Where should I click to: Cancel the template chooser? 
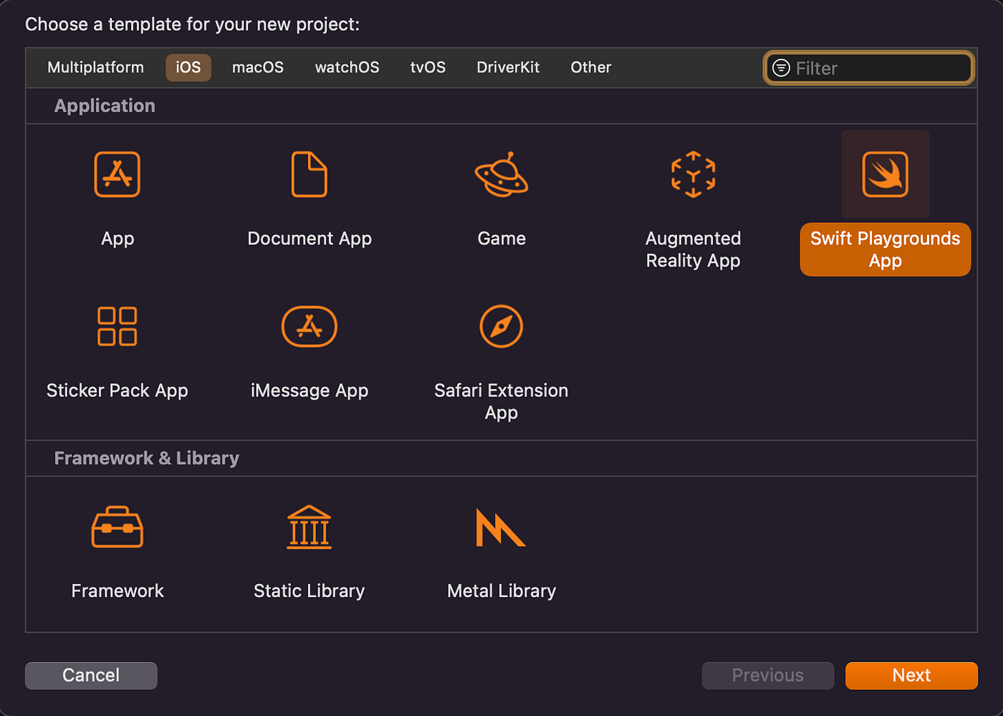click(90, 675)
